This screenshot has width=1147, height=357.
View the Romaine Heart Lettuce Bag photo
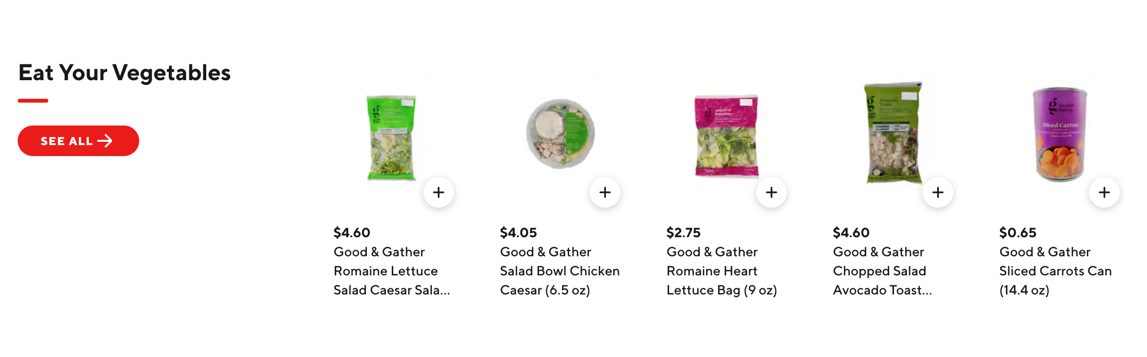point(727,136)
